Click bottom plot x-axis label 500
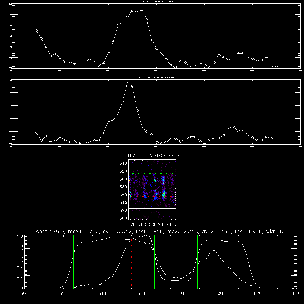Image resolution: width=304 pixels, height=304 pixels. click(x=24, y=294)
